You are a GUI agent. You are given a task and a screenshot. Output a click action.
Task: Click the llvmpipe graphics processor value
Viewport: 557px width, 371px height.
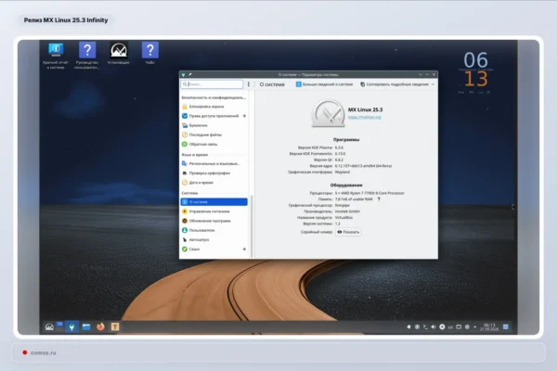tap(343, 205)
